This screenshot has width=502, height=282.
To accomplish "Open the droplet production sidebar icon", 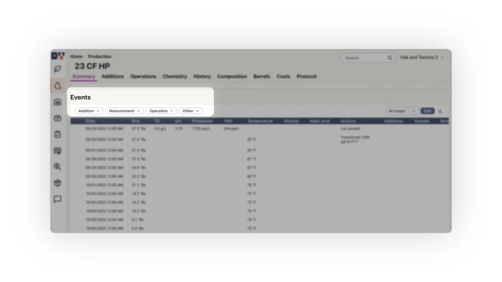I will (x=58, y=86).
